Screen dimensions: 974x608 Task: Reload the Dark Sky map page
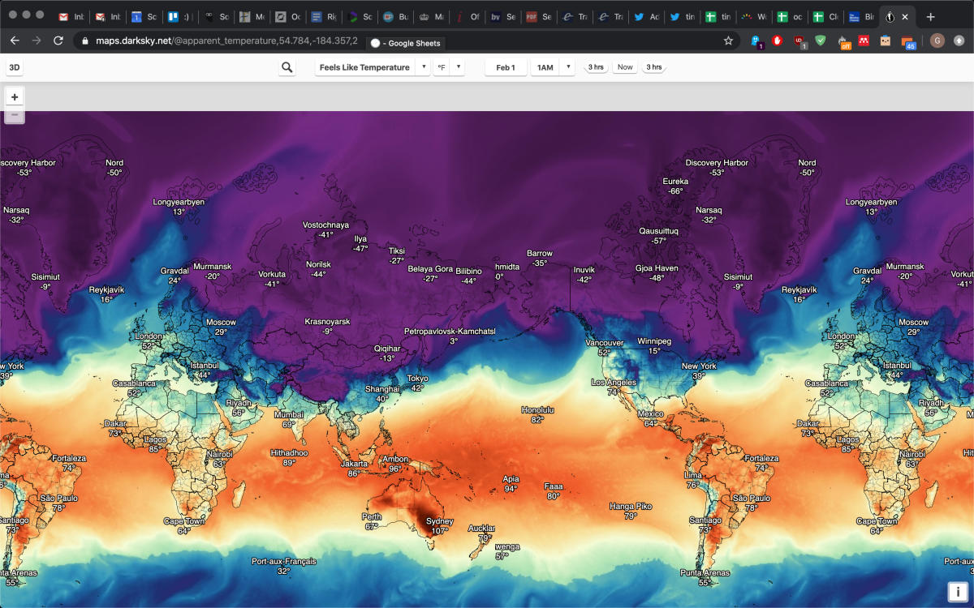[x=58, y=41]
